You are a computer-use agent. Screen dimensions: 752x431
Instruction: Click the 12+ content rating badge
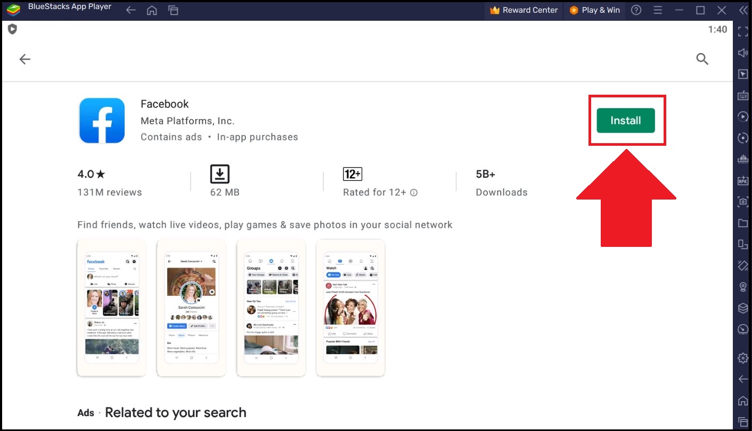pos(353,173)
